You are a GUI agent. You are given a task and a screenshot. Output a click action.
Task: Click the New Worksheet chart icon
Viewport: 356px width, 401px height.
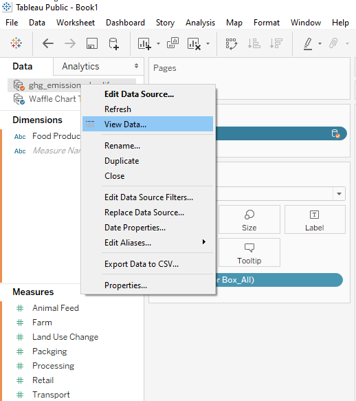[144, 44]
